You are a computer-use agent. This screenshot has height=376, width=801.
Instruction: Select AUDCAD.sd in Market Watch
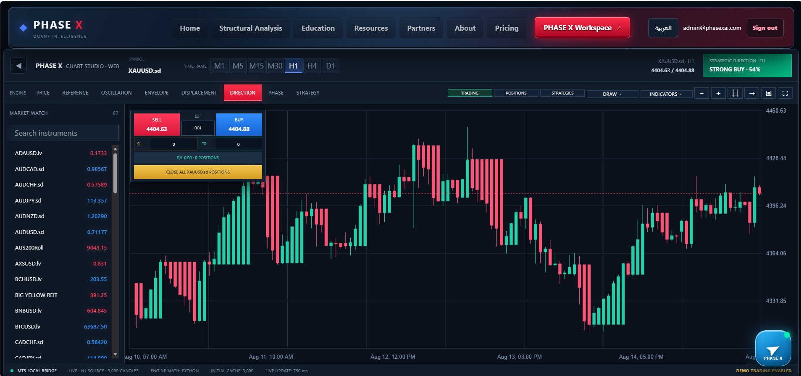[61, 169]
